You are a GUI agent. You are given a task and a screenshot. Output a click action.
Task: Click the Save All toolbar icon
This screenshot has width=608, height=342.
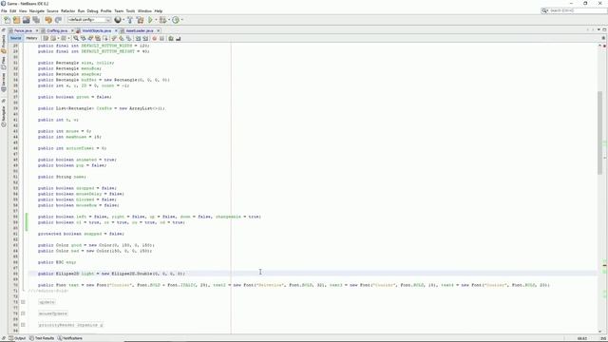(36, 20)
